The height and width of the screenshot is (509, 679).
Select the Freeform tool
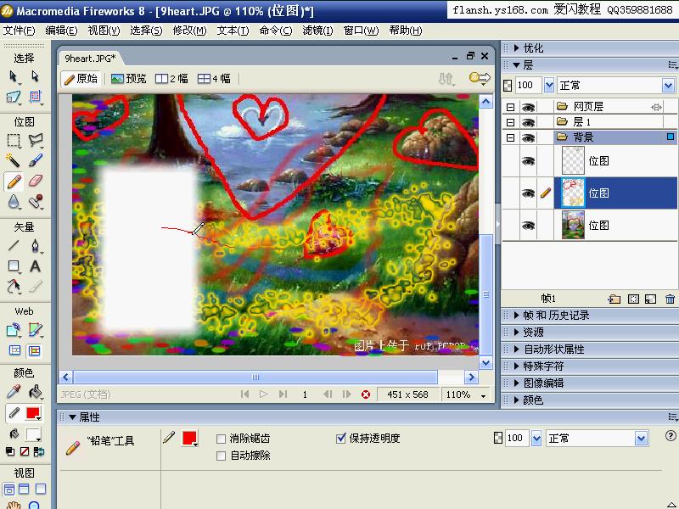click(x=14, y=286)
